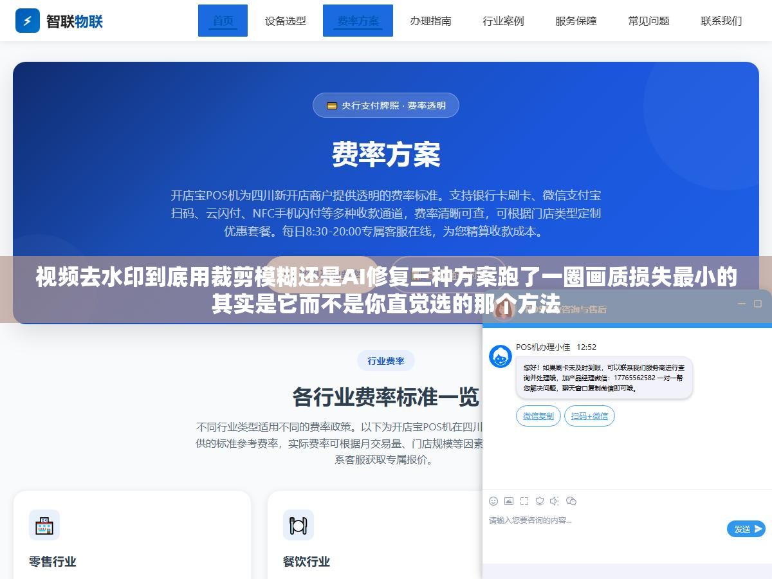Screen dimensions: 772x579
Task: Toggle the chat sound speaker icon
Action: point(555,501)
